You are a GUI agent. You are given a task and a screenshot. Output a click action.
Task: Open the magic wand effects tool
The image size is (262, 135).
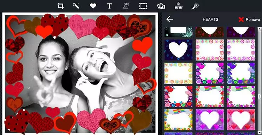coord(76,6)
